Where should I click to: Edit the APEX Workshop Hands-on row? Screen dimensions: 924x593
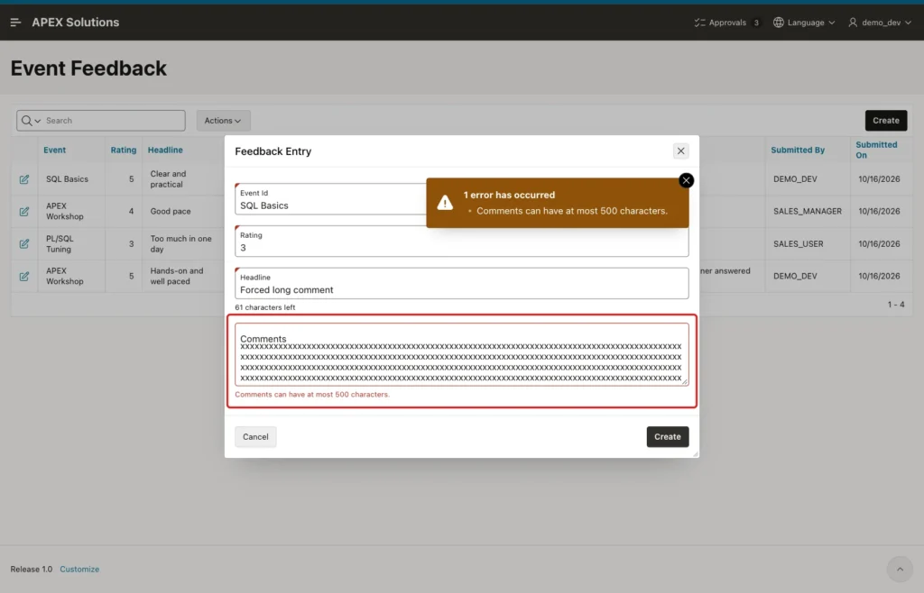(24, 276)
